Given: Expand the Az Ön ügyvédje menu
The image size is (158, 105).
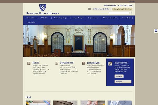Looking at the screenshot, I should tap(61, 18).
